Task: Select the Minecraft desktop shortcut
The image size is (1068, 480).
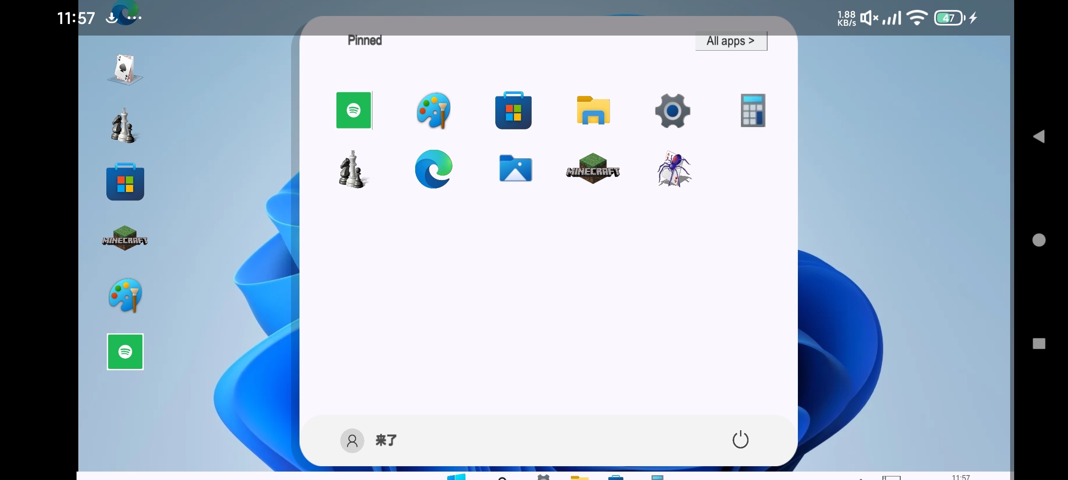Action: click(x=125, y=238)
